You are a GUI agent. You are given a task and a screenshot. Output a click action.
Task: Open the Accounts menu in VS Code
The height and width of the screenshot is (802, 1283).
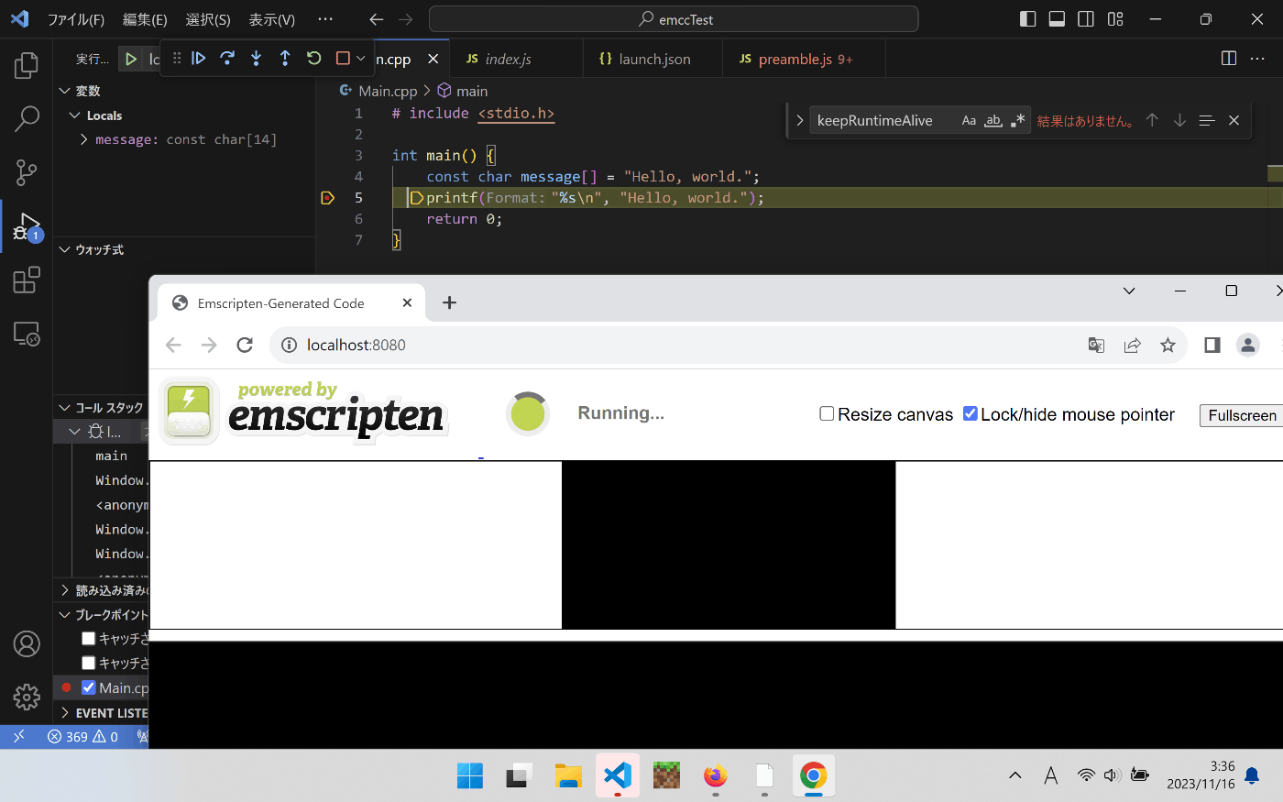pos(27,644)
